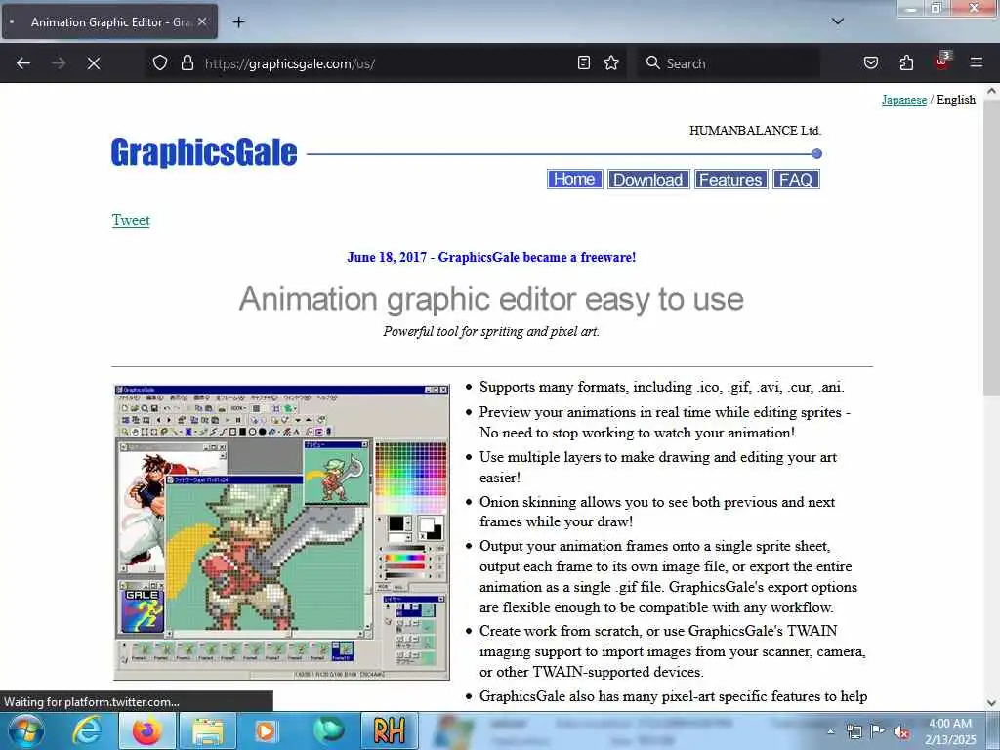Bookmark this page with the star
Image resolution: width=1000 pixels, height=750 pixels.
click(611, 63)
